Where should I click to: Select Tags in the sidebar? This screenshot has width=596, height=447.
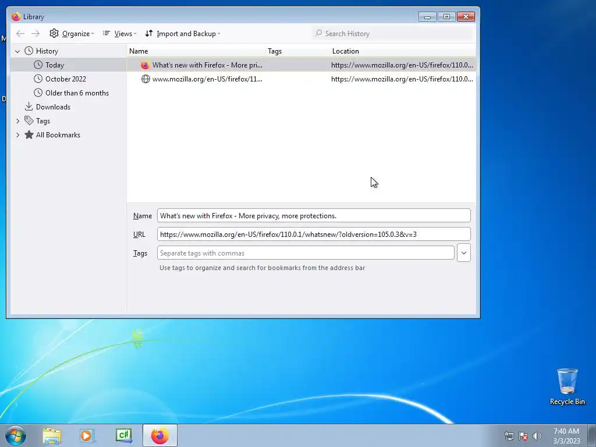[43, 121]
